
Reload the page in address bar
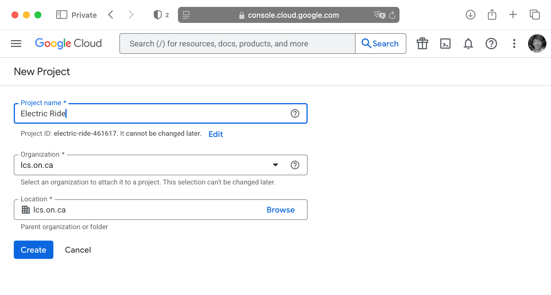pyautogui.click(x=392, y=15)
